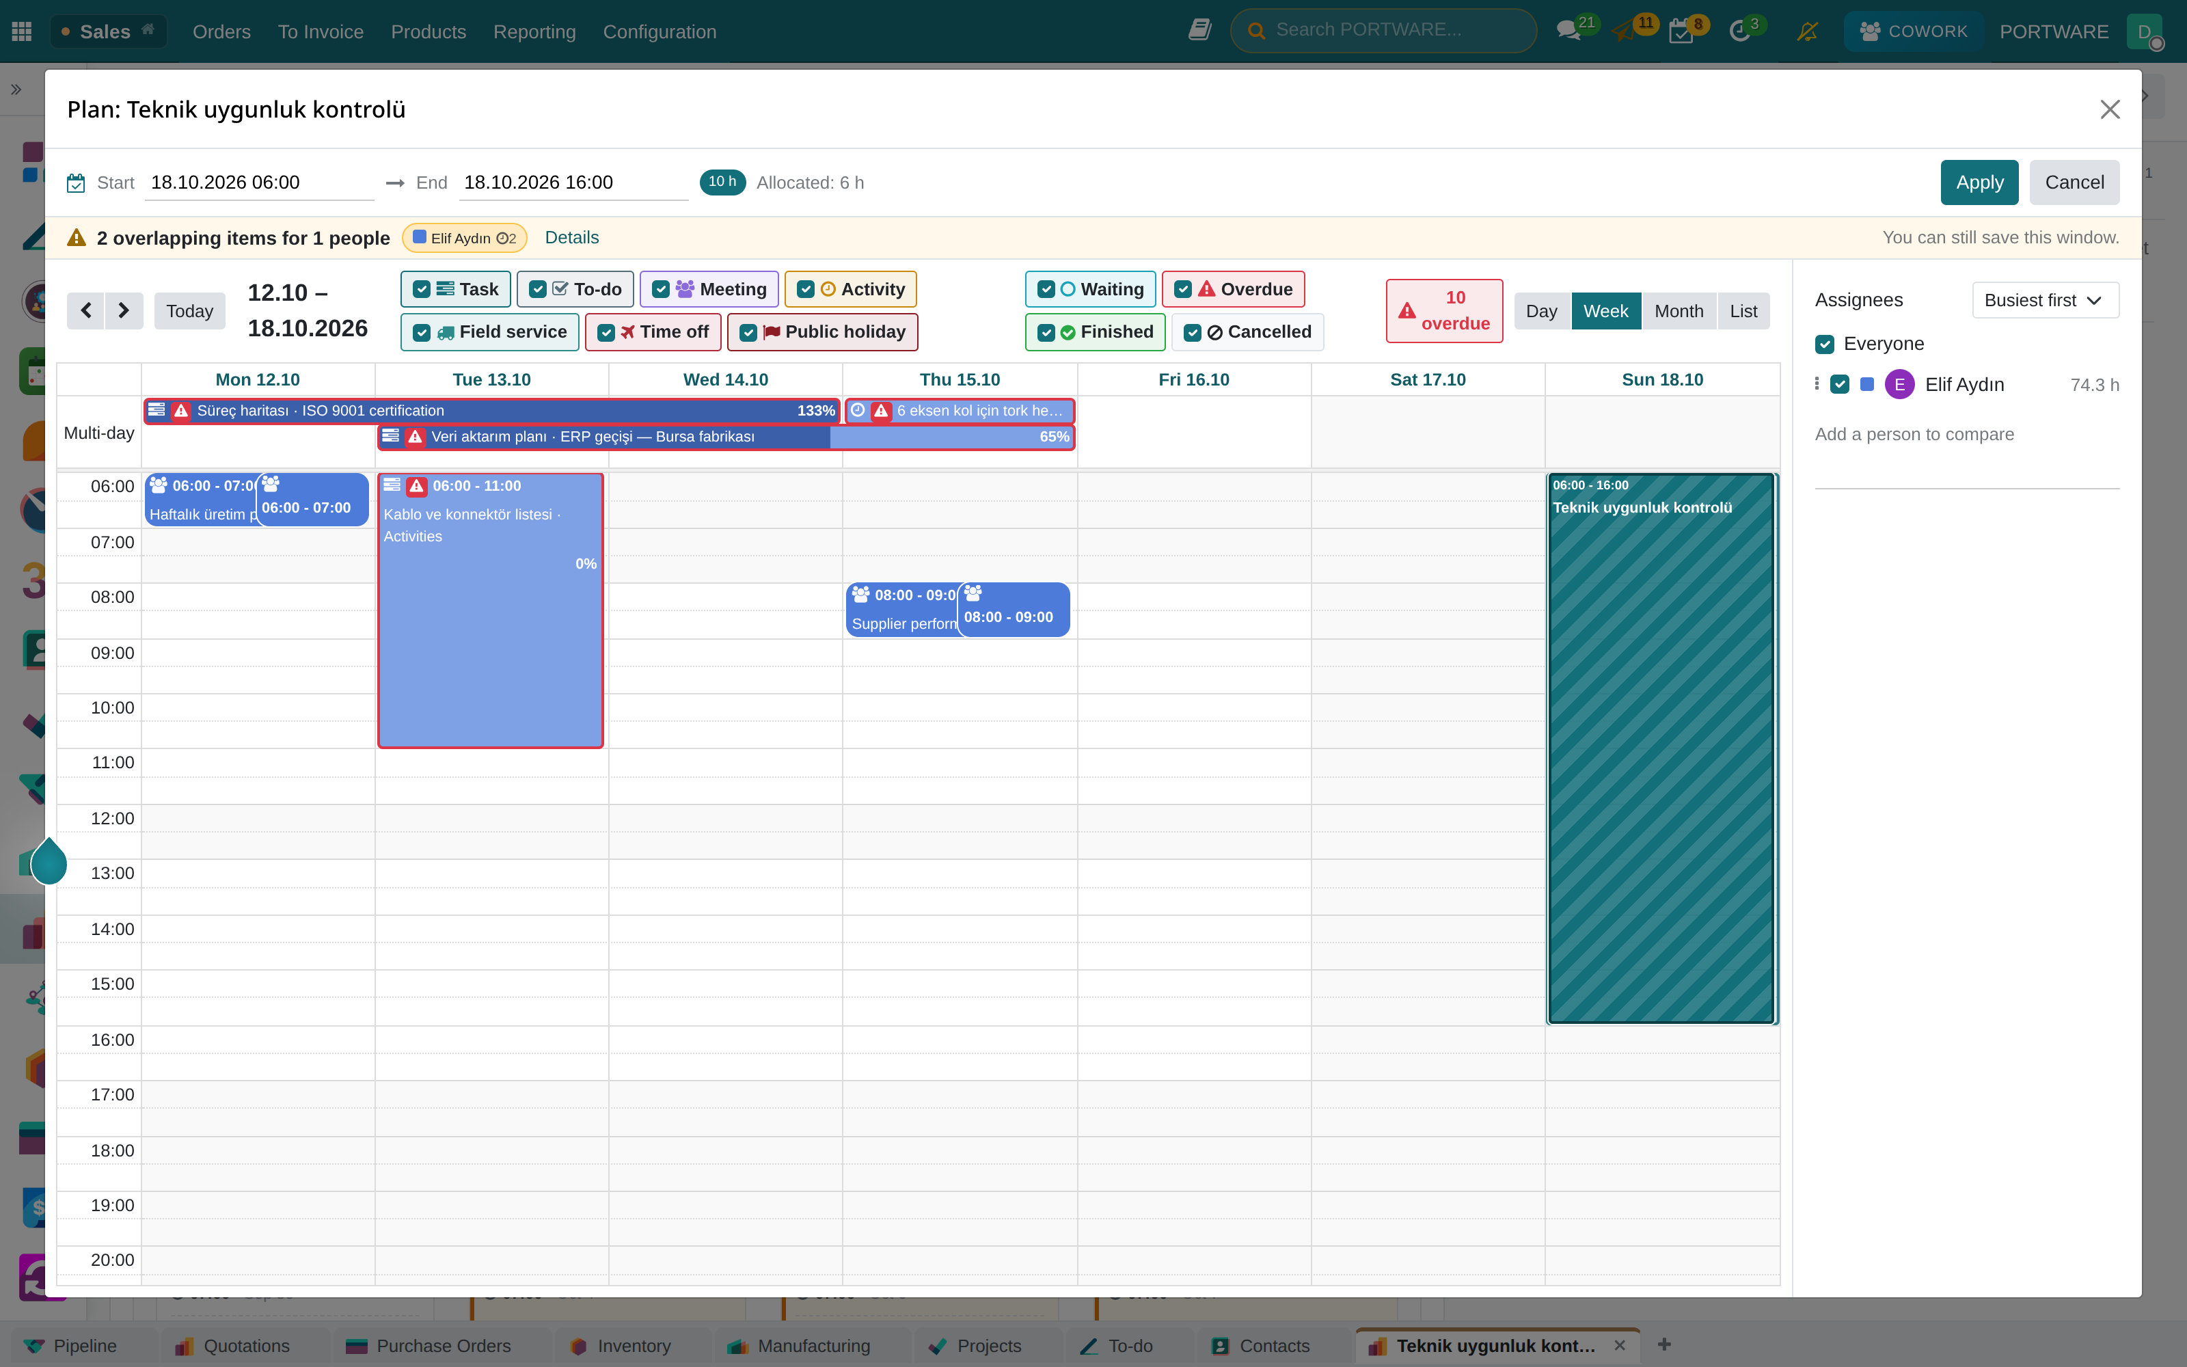Go to next week arrow
The height and width of the screenshot is (1367, 2187).
tap(124, 311)
